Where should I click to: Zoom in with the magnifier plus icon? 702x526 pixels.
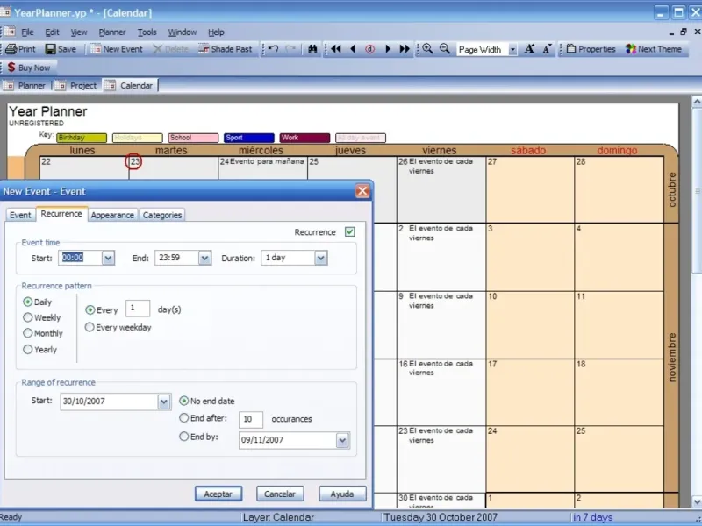pyautogui.click(x=427, y=49)
